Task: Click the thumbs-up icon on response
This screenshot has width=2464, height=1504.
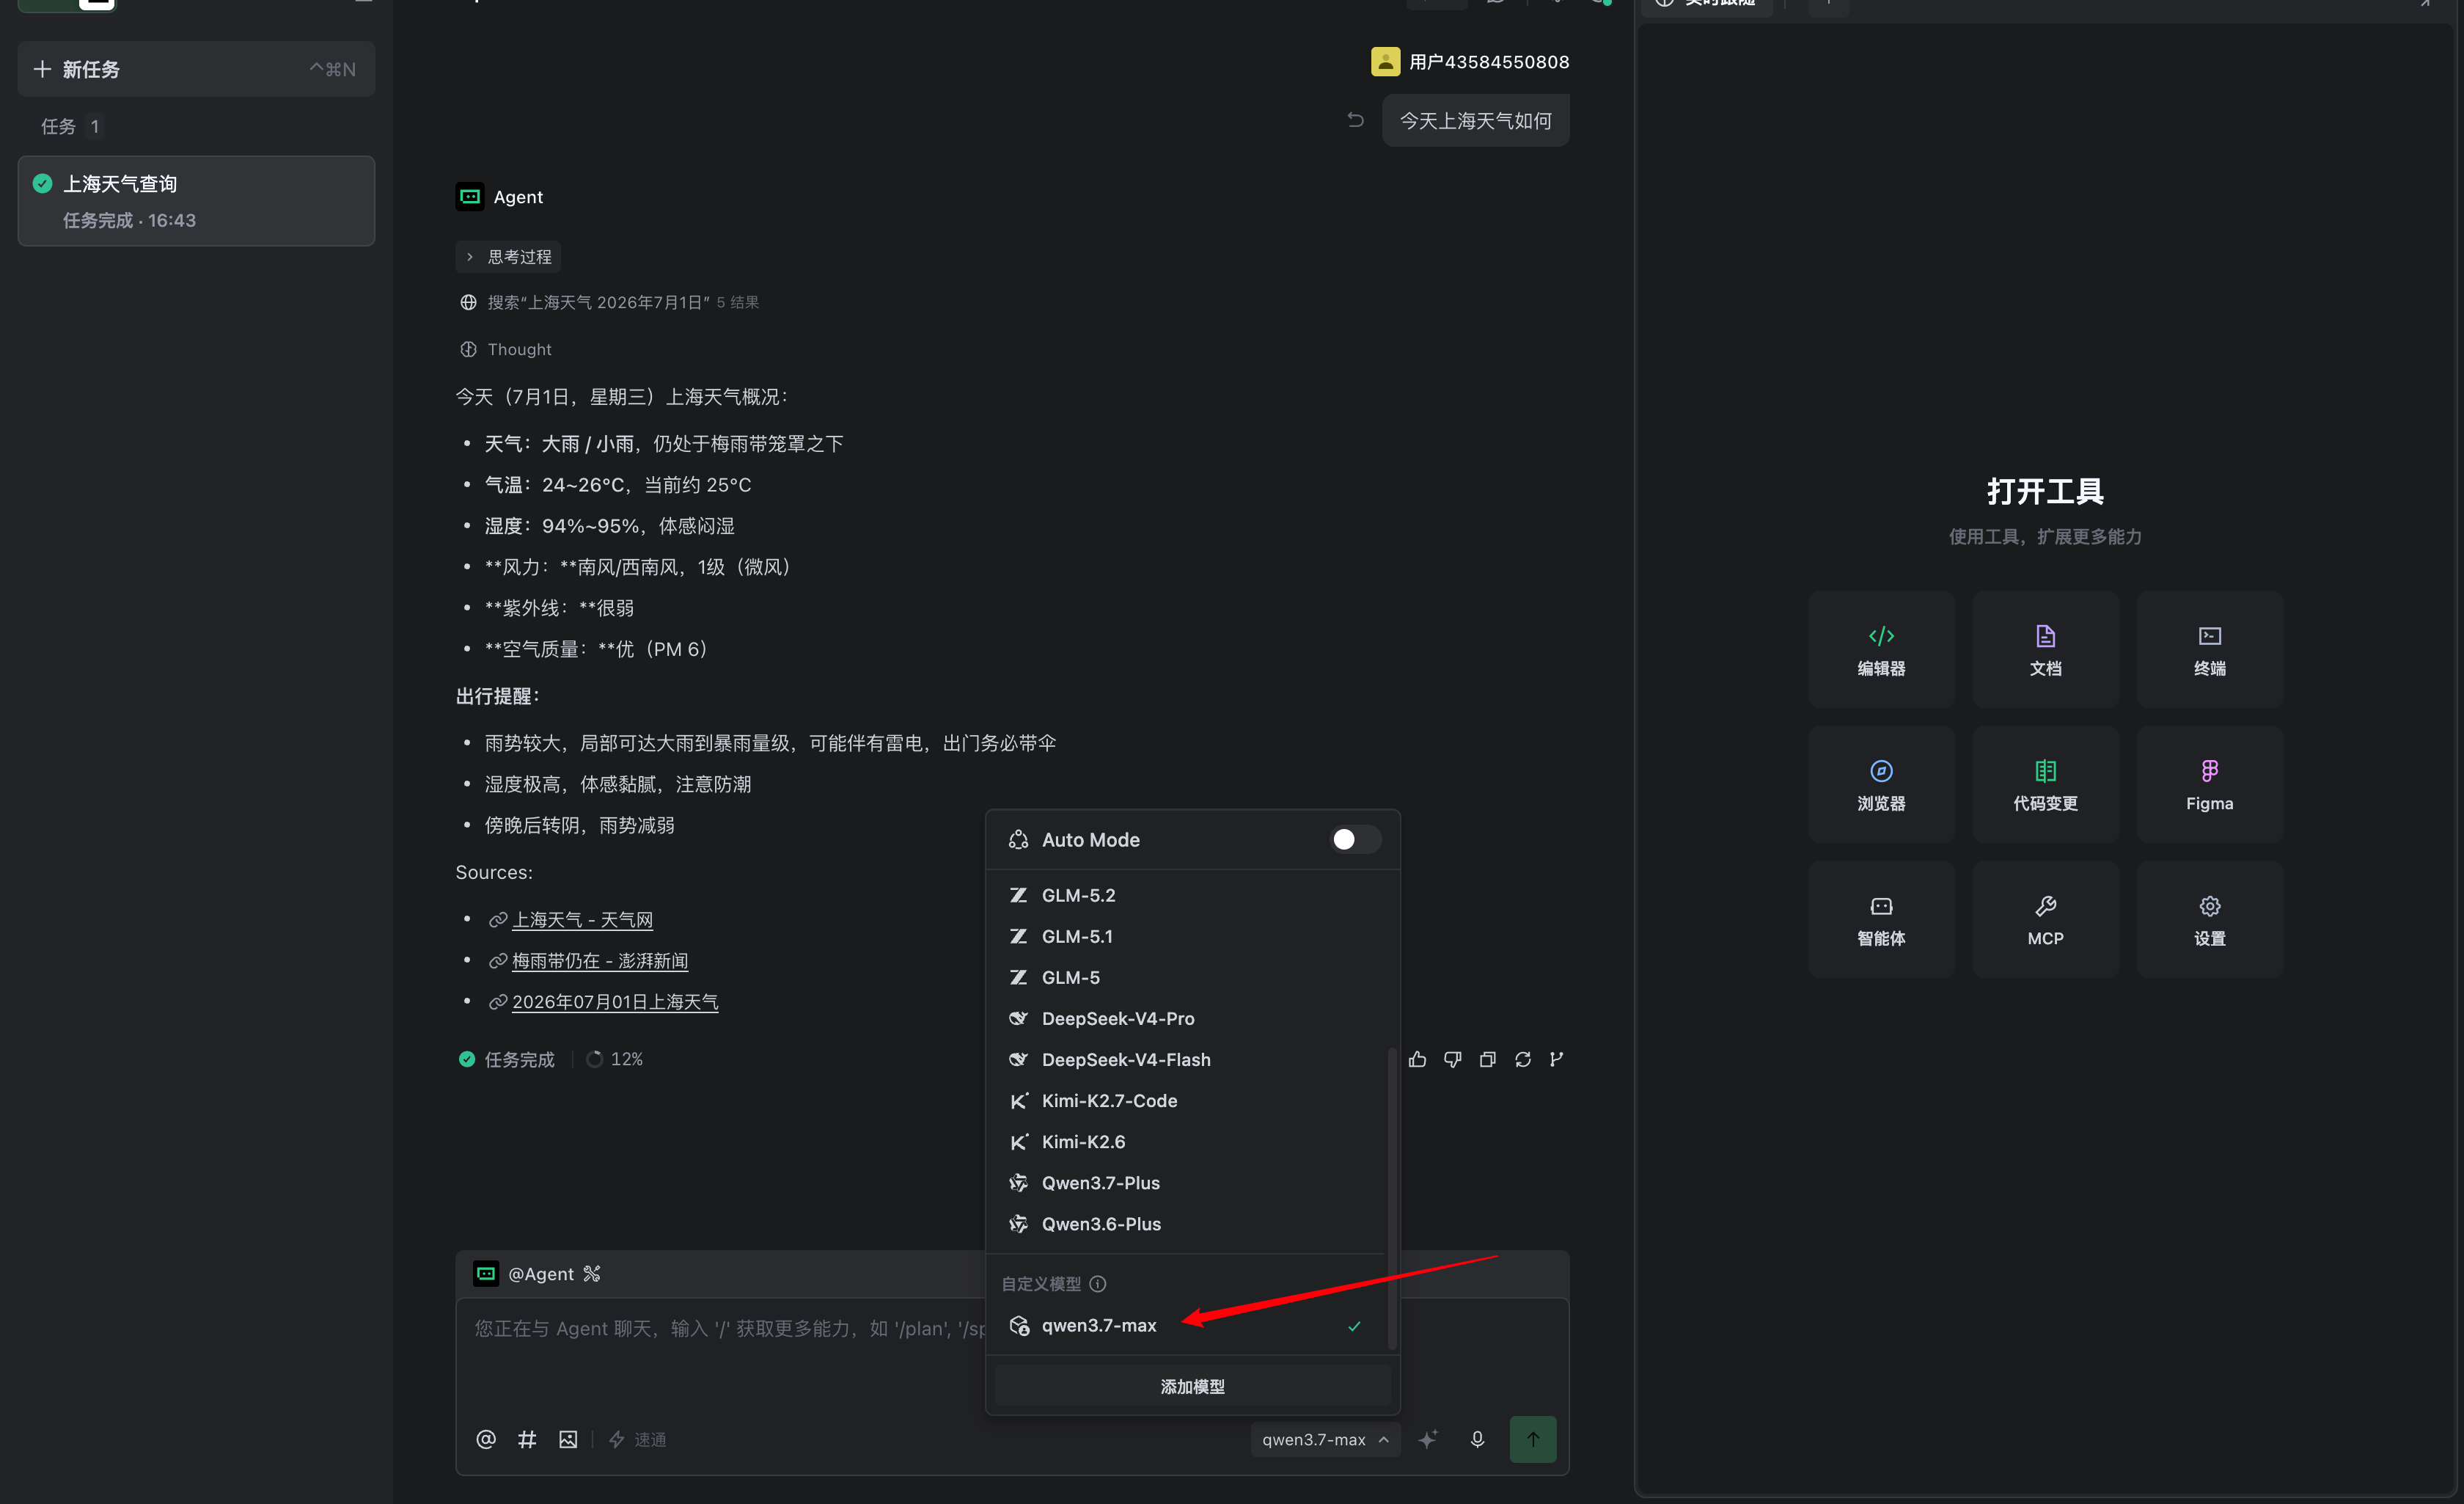Action: click(x=1417, y=1059)
